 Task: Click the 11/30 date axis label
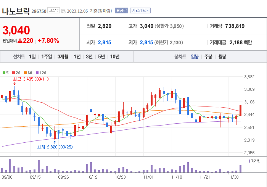pos(233,177)
